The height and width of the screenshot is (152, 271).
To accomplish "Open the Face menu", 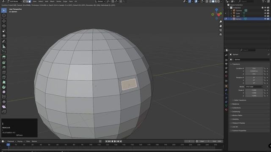I will [x=71, y=1].
